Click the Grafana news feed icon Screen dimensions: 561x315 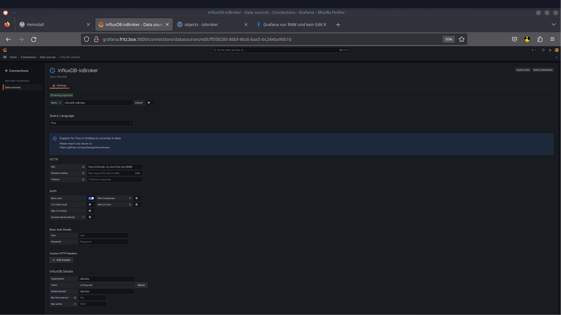coord(550,50)
